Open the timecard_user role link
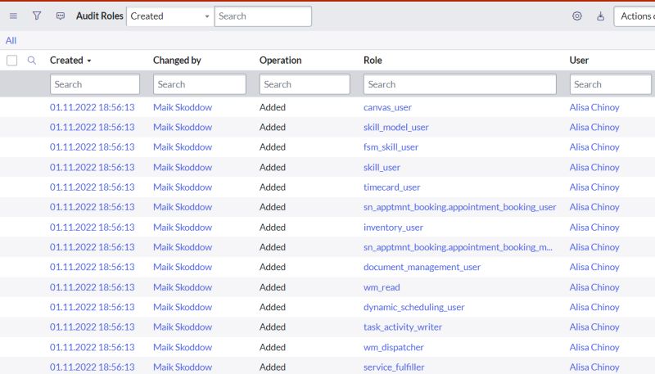This screenshot has height=374, width=655. point(392,187)
